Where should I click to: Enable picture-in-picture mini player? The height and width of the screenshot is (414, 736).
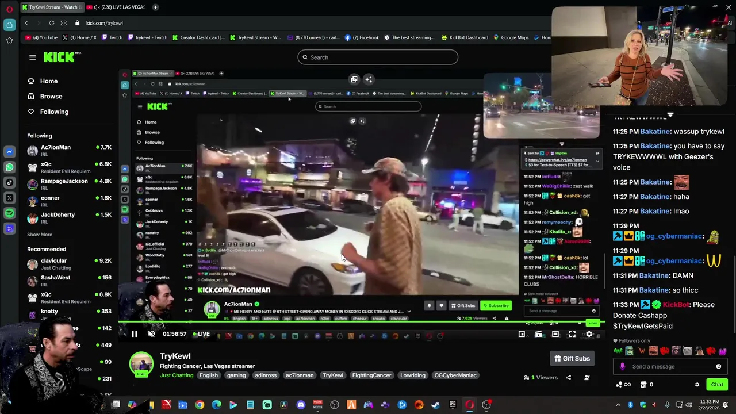[522, 334]
